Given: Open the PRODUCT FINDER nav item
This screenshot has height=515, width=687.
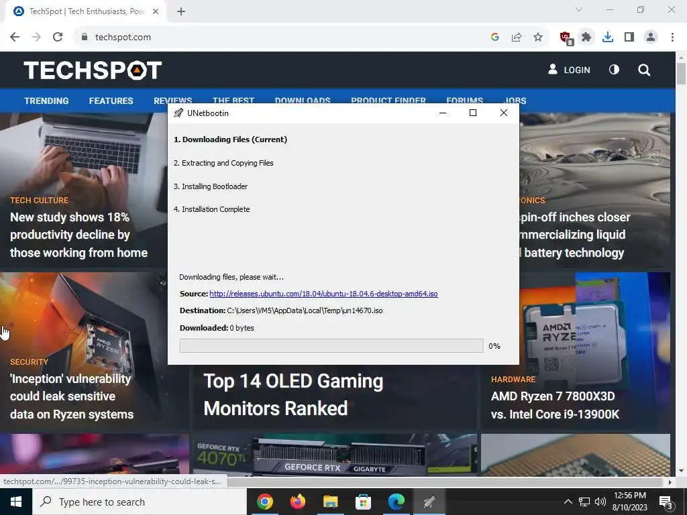Looking at the screenshot, I should point(388,100).
